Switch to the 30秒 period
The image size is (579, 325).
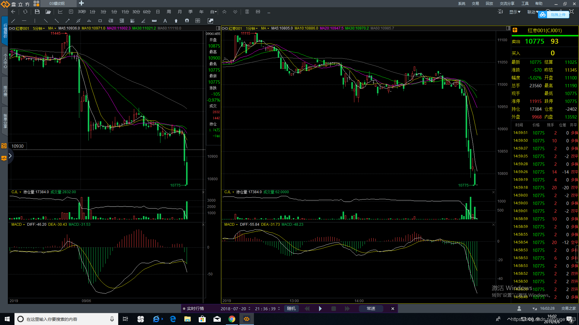[x=82, y=12]
